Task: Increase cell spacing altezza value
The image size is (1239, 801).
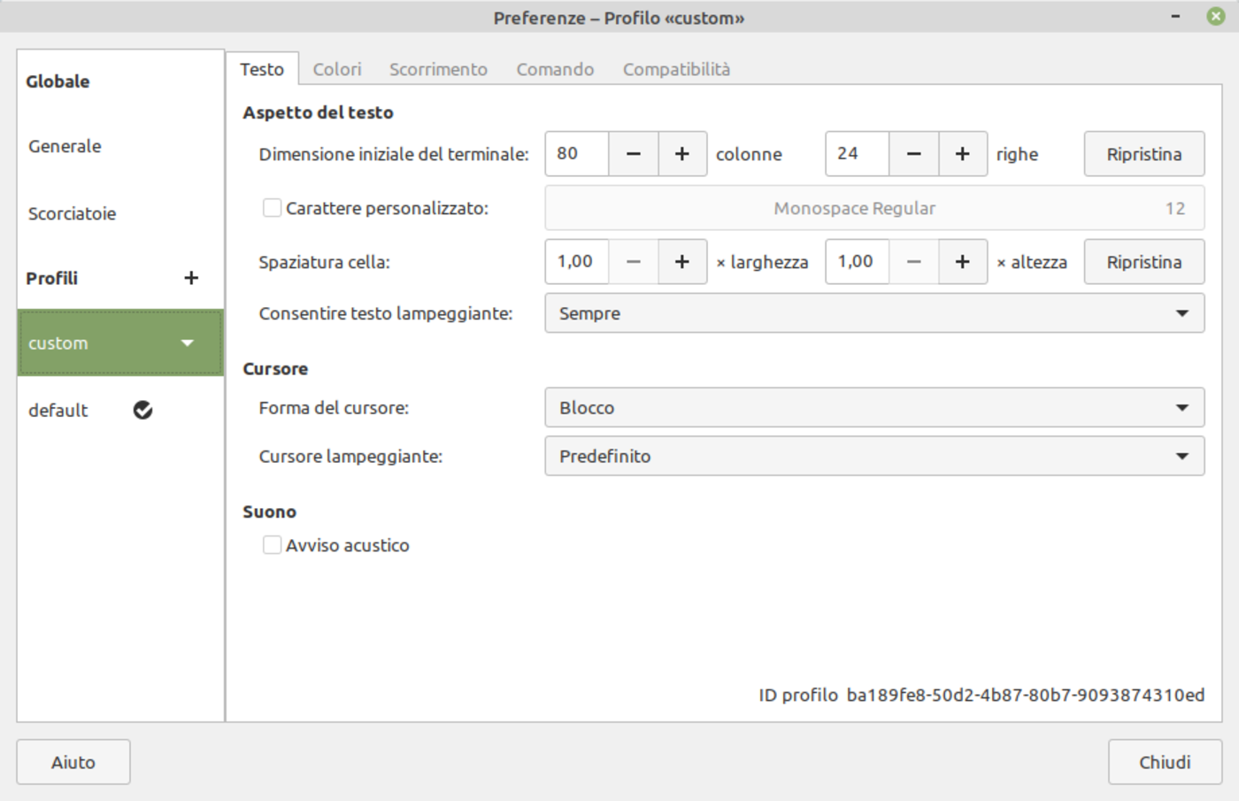Action: click(962, 262)
